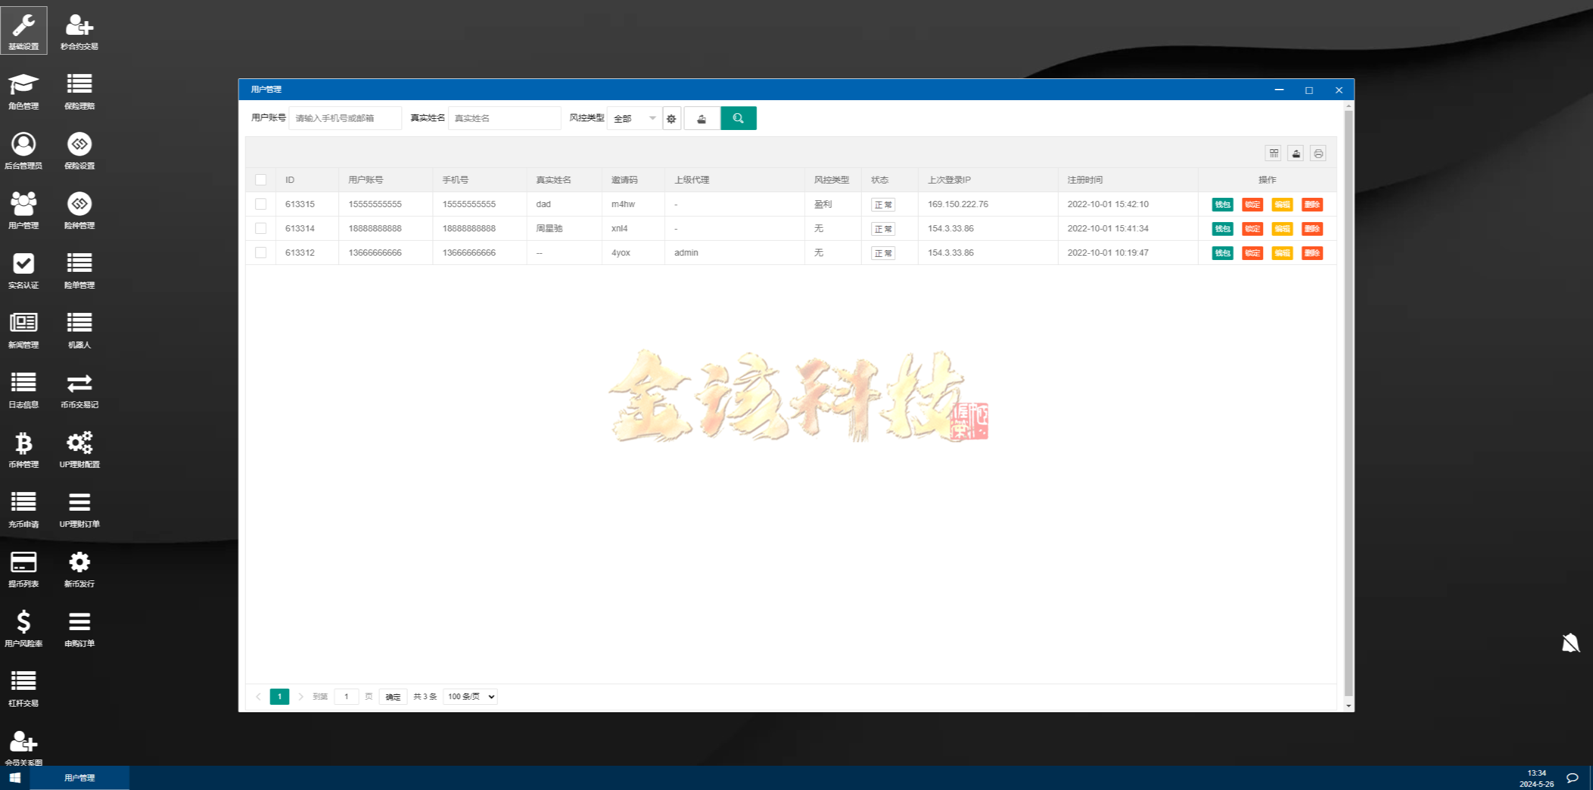Screen dimensions: 1593x790
Task: Click export icon next to search button
Action: pos(701,118)
